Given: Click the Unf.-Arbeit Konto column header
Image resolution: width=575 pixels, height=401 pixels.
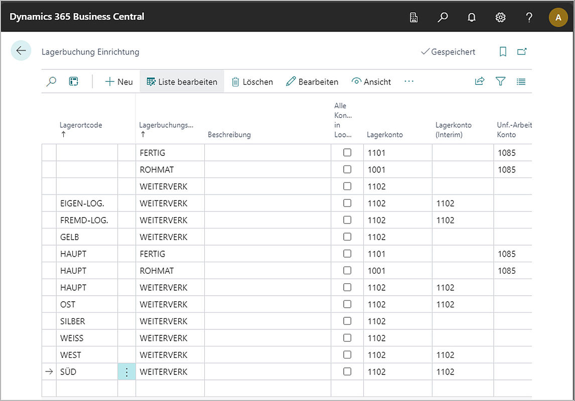Looking at the screenshot, I should coord(514,130).
